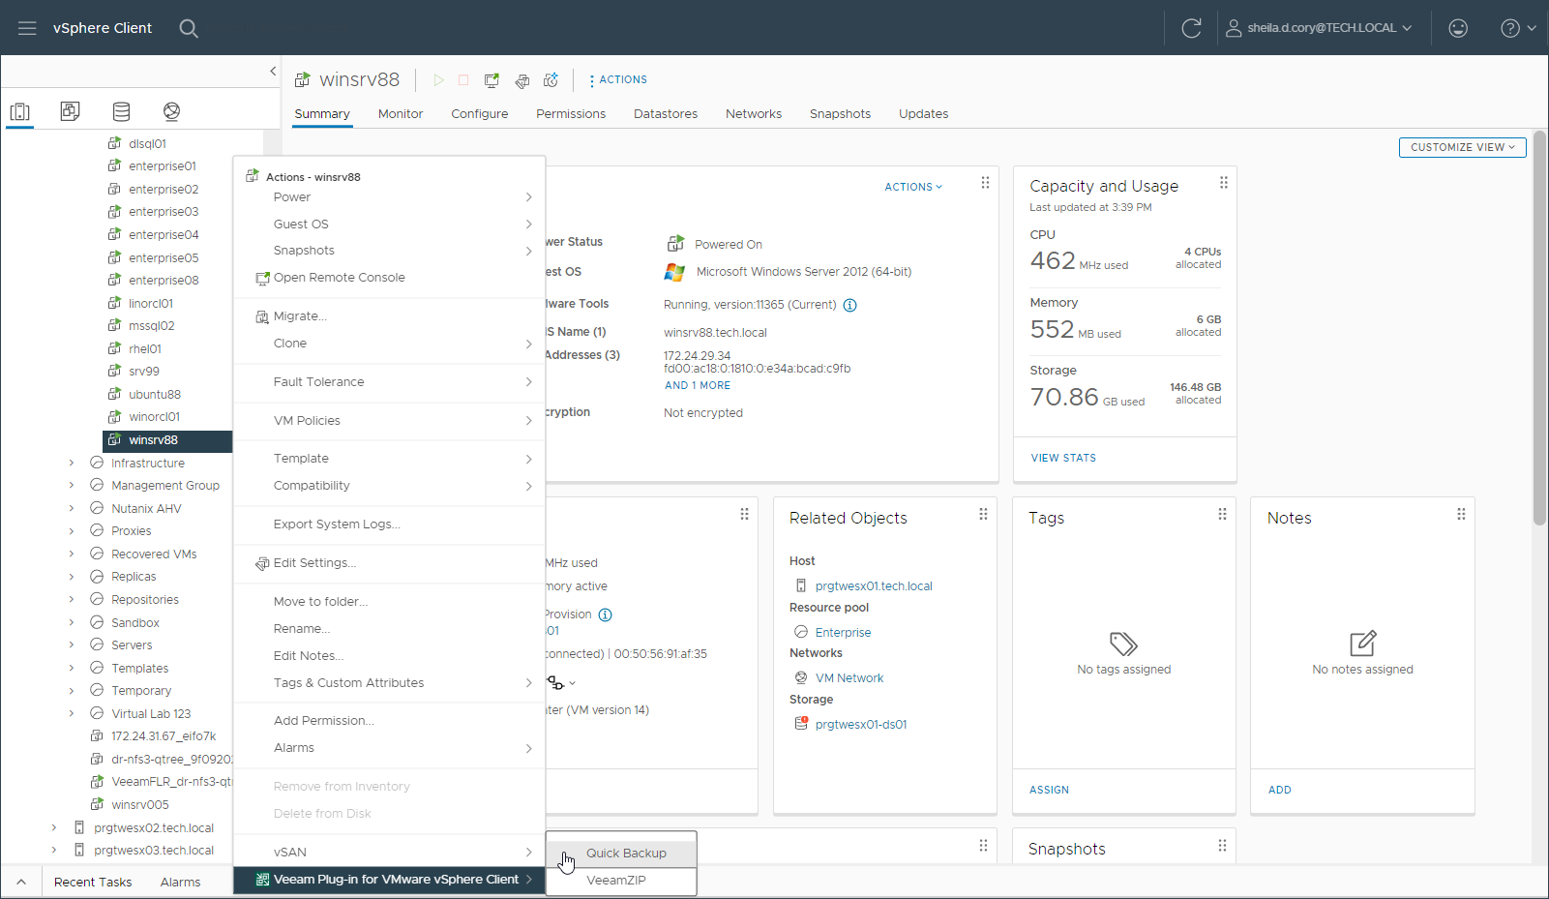Expand the Infrastructure tree node

pyautogui.click(x=71, y=463)
